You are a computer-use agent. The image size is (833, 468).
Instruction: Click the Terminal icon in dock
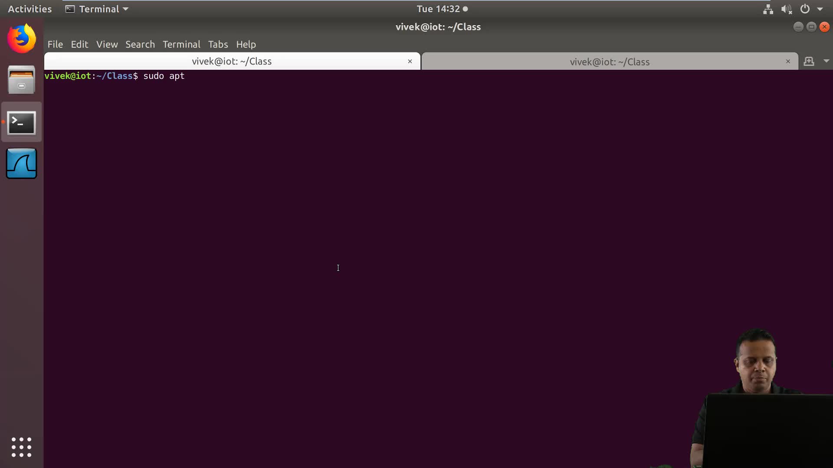(21, 123)
